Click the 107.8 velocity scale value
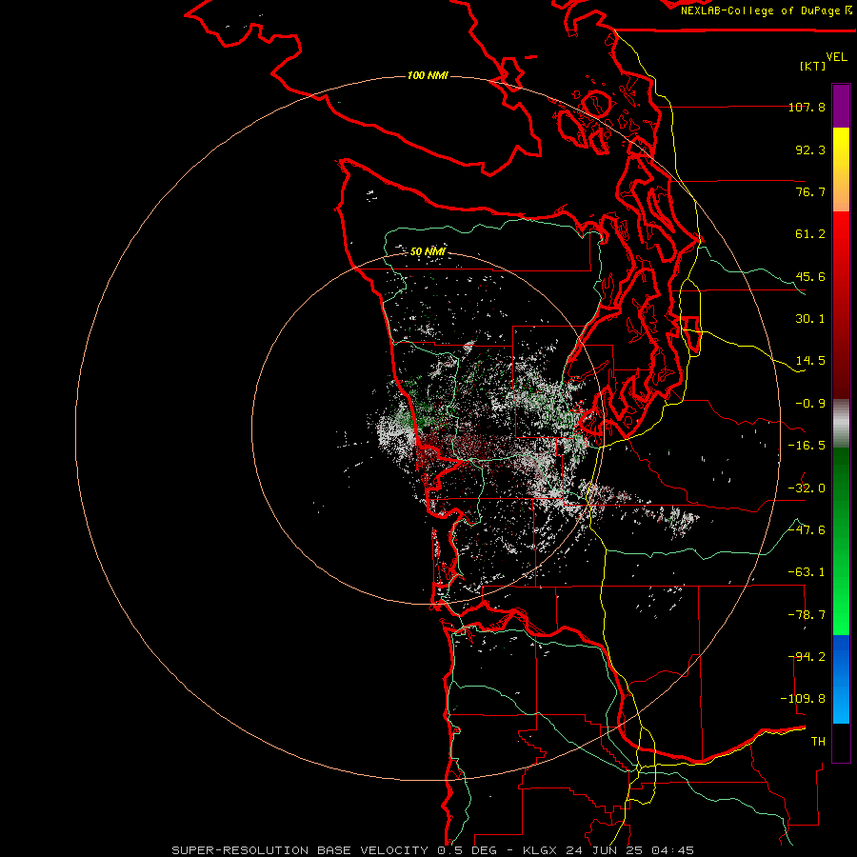 (x=807, y=107)
